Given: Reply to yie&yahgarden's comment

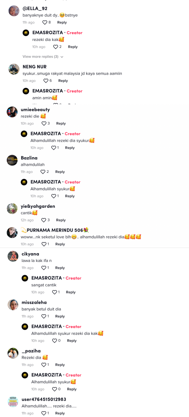Looking at the screenshot, I should (x=61, y=220).
